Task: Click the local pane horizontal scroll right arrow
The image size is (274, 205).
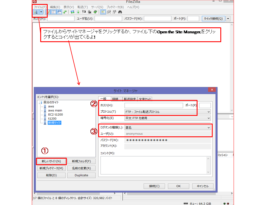Action: click(114, 193)
